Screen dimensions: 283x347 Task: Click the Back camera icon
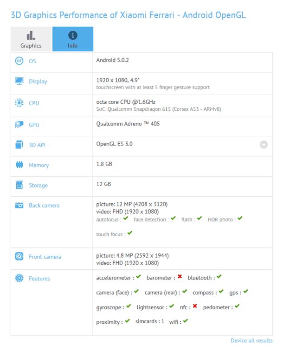click(19, 205)
